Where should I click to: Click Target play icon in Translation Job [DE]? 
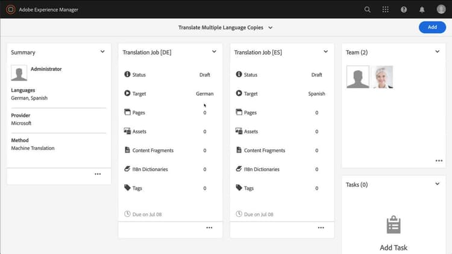[x=127, y=94]
